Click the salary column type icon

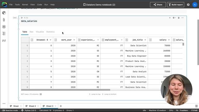pos(150,40)
